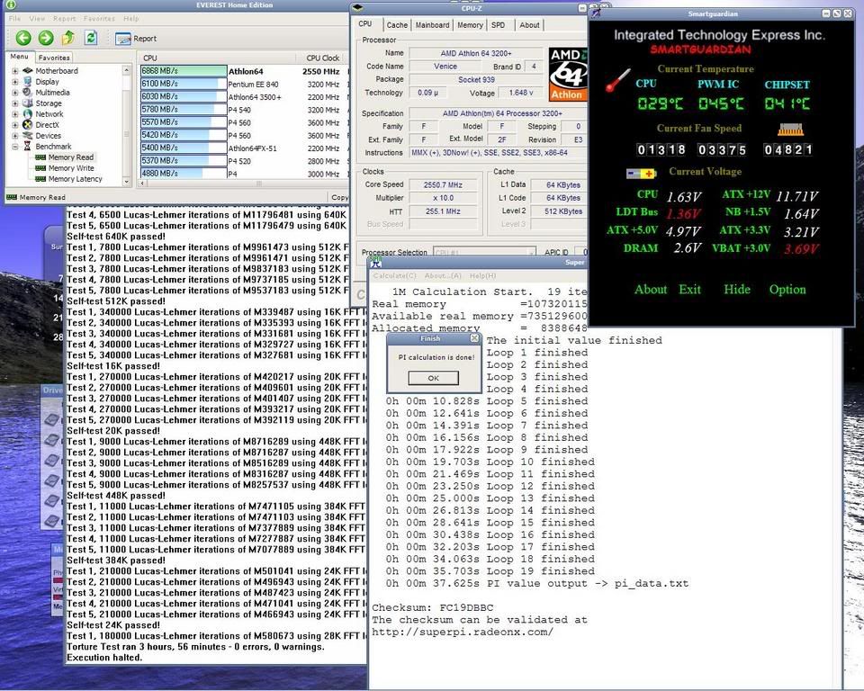Expand the Network tree node
The height and width of the screenshot is (691, 864).
coord(15,114)
